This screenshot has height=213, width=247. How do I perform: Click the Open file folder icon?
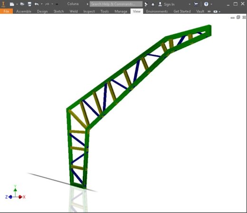tap(22, 4)
